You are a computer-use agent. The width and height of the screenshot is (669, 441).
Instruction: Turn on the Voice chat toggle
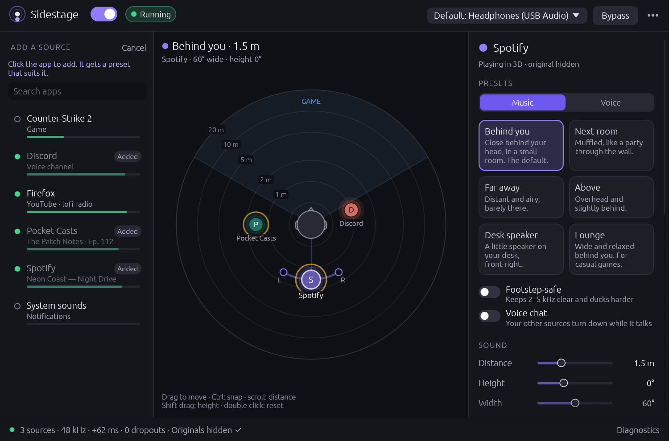click(x=489, y=316)
